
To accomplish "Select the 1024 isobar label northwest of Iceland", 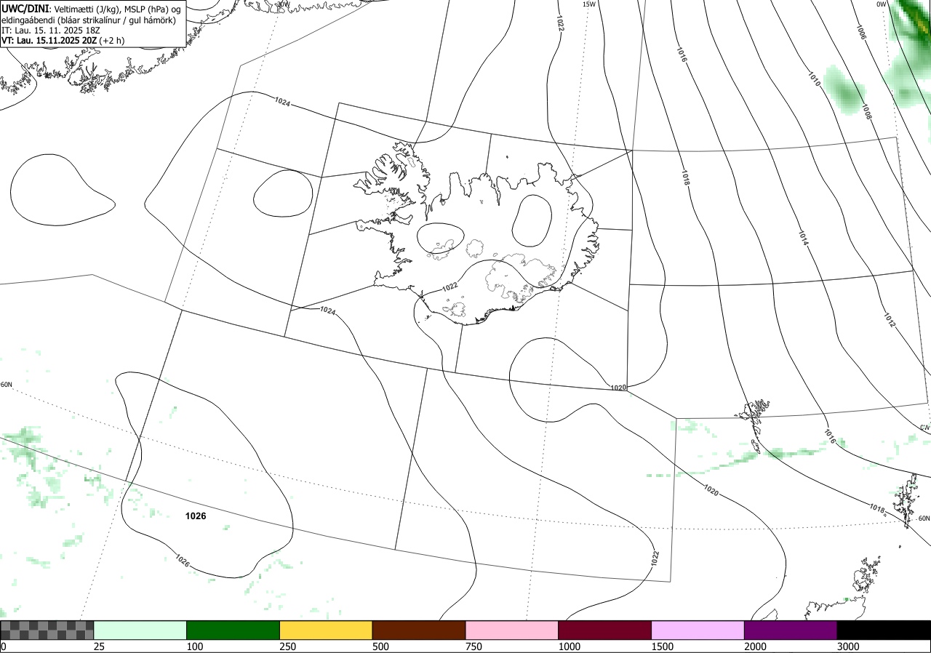I will (283, 103).
